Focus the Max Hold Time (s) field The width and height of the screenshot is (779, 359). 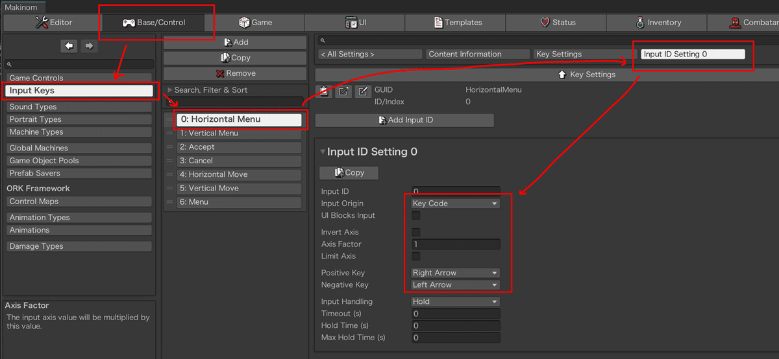pos(456,338)
